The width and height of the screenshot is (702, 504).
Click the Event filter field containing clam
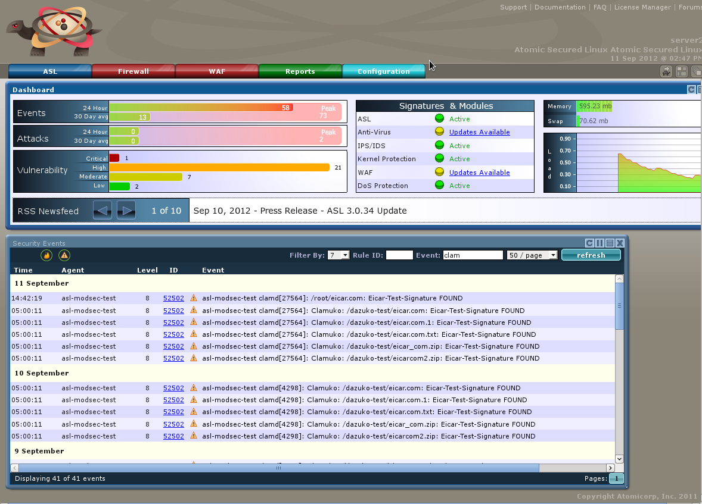[x=473, y=255]
